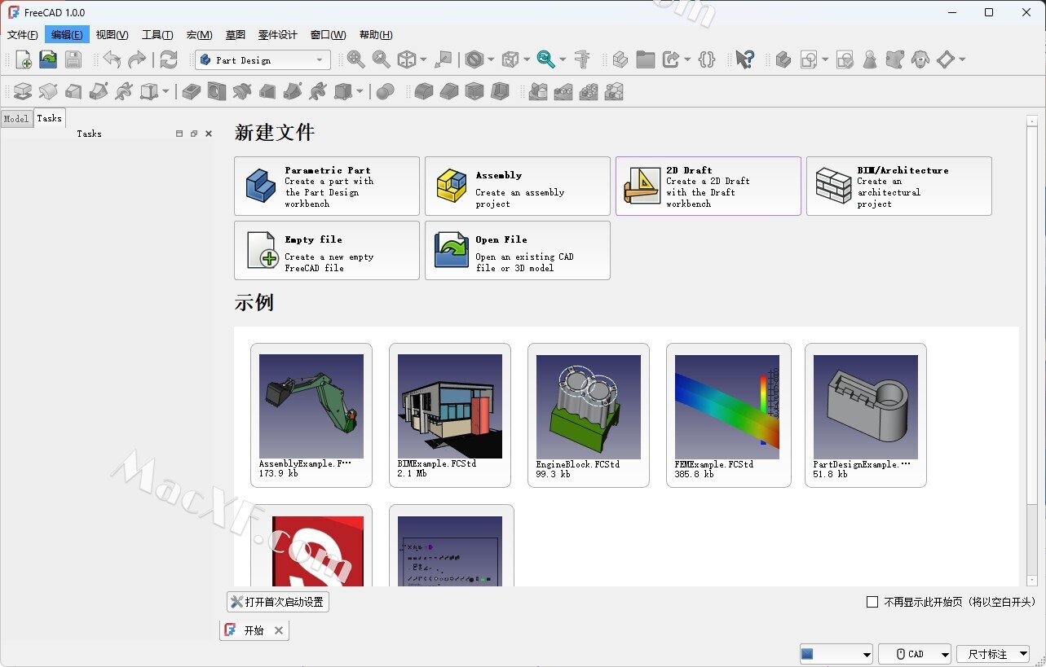
Task: Click the Mirrored pattern icon
Action: pyautogui.click(x=538, y=92)
